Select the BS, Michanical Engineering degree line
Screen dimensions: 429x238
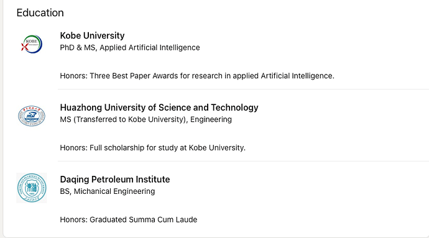[107, 191]
